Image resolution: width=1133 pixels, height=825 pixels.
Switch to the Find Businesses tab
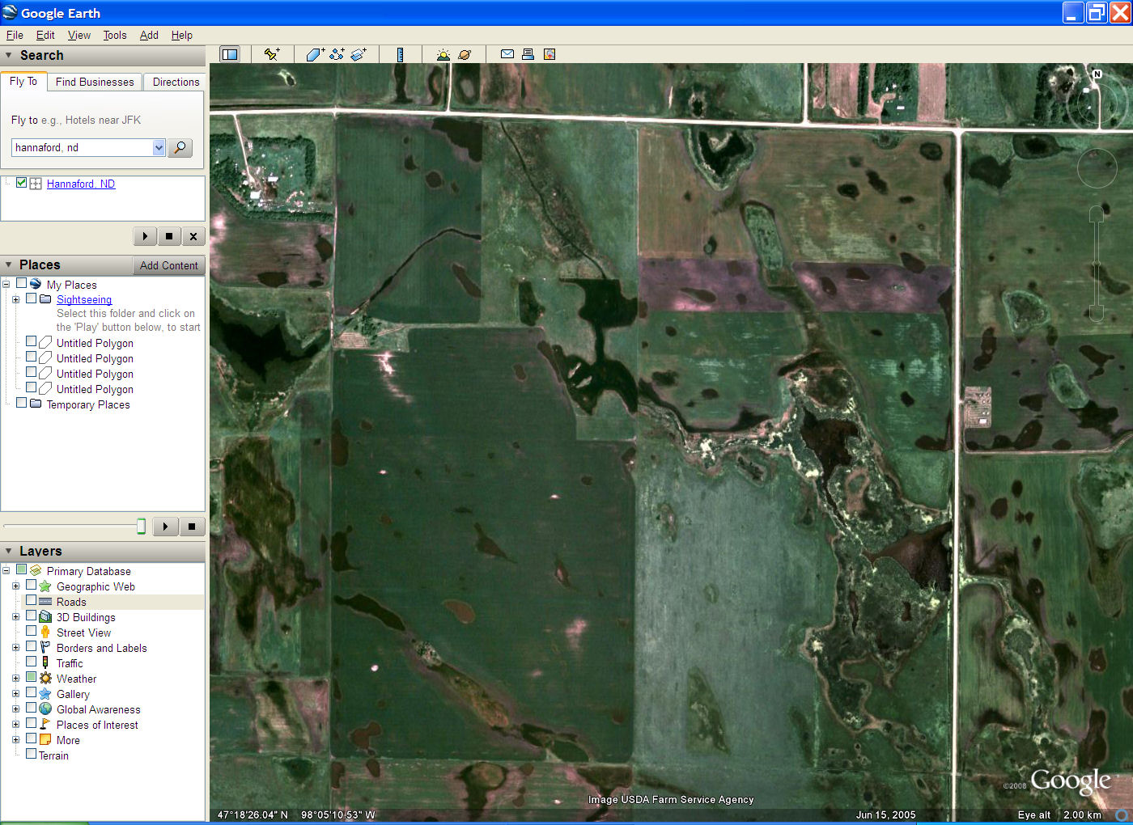(95, 82)
